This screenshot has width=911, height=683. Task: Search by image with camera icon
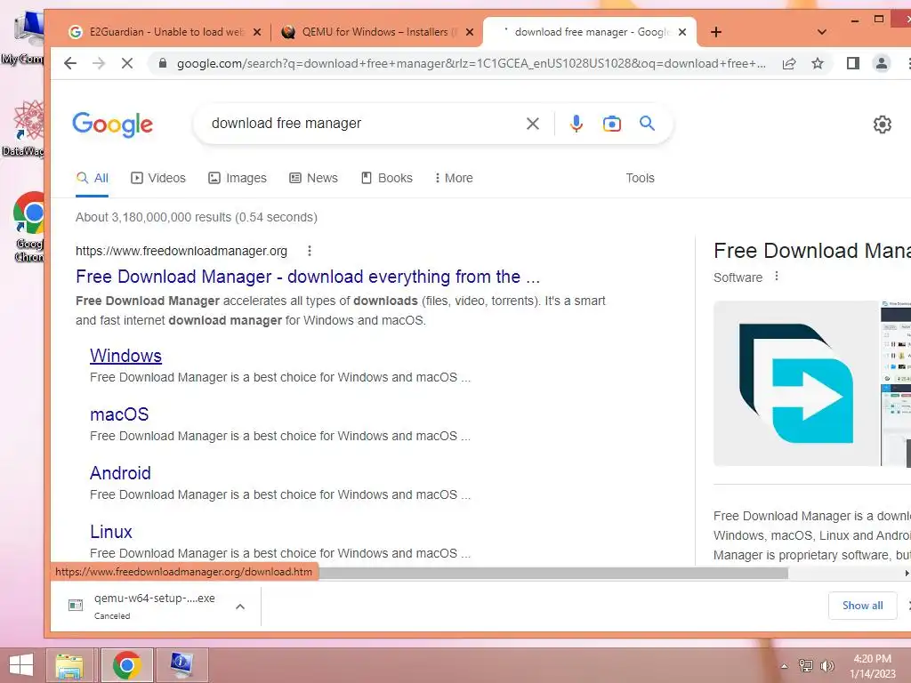pyautogui.click(x=612, y=123)
